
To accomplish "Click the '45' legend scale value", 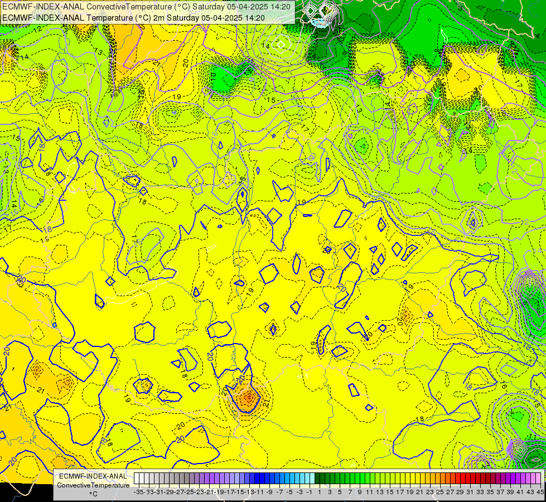I will click(x=540, y=493).
